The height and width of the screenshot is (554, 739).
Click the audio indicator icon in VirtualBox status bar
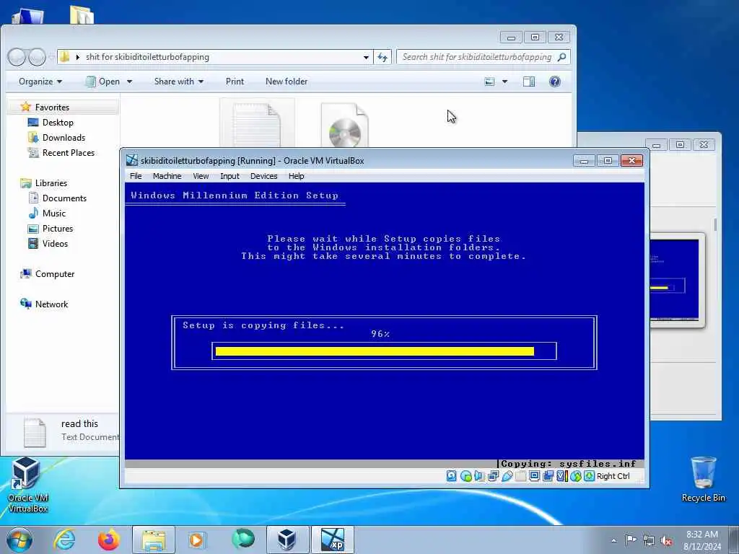click(x=480, y=476)
